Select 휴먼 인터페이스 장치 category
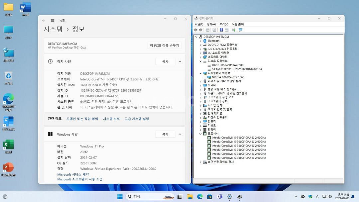 220,162
